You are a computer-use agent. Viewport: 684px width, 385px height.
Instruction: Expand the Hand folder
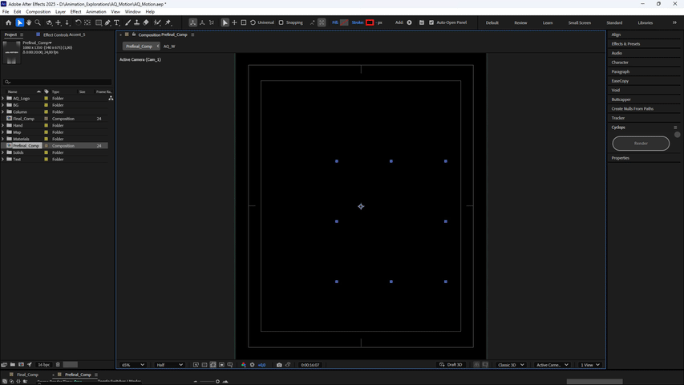3,126
